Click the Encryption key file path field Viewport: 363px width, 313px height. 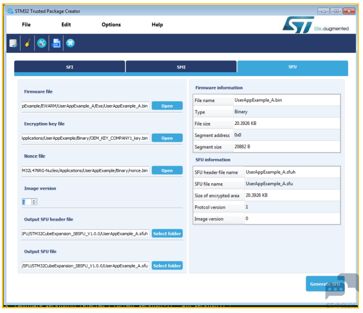click(x=85, y=138)
